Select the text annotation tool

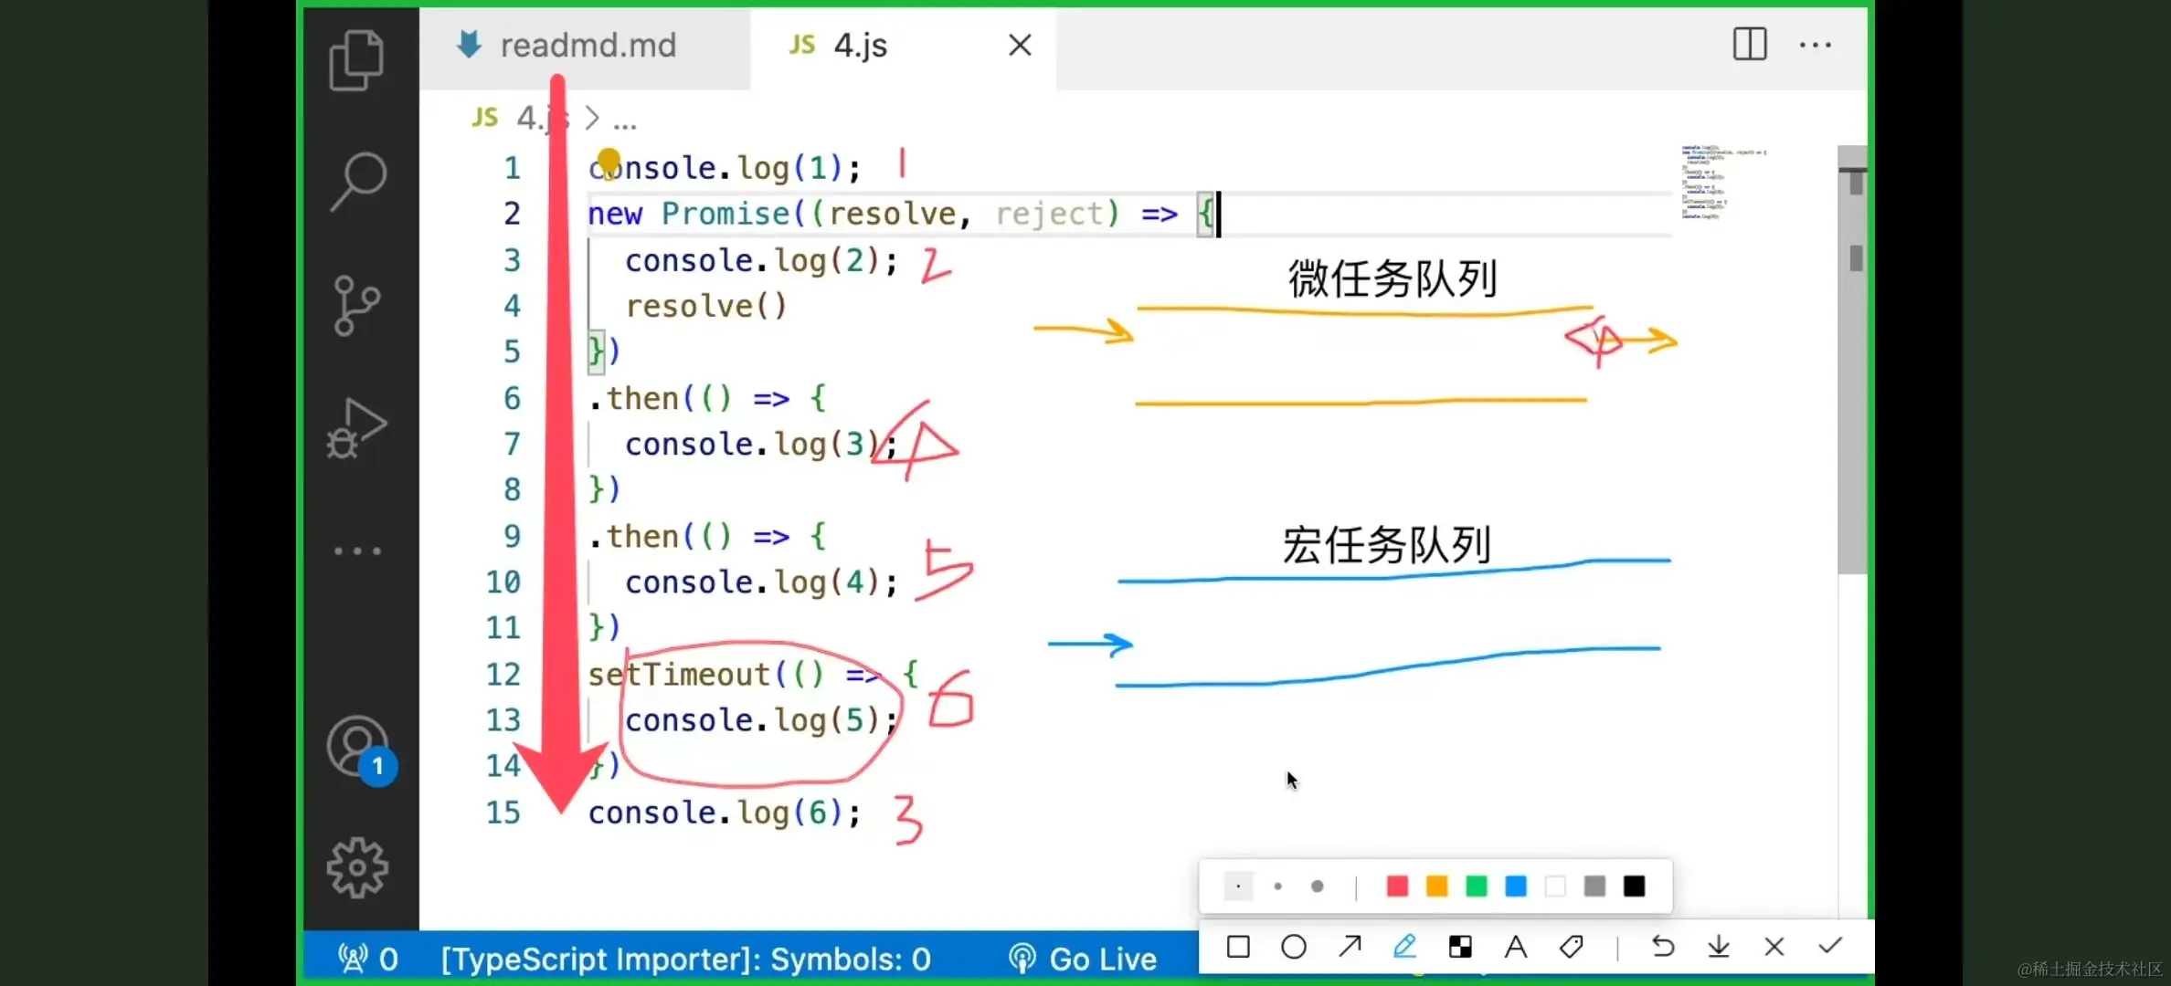(x=1516, y=947)
